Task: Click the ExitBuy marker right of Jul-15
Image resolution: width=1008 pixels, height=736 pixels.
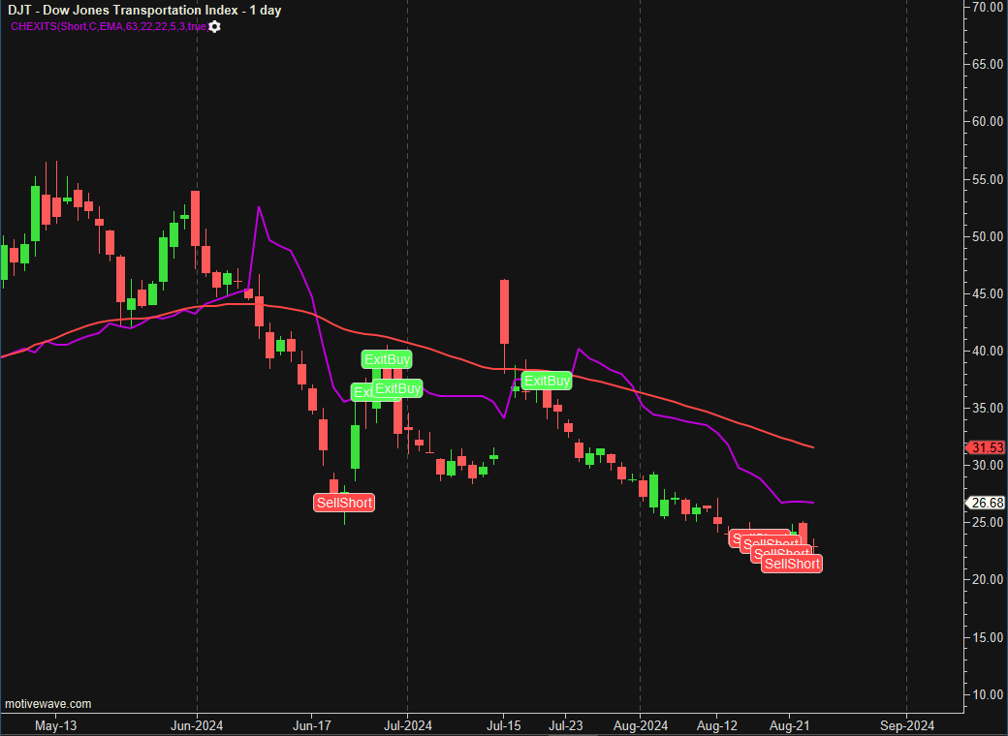Action: 547,381
